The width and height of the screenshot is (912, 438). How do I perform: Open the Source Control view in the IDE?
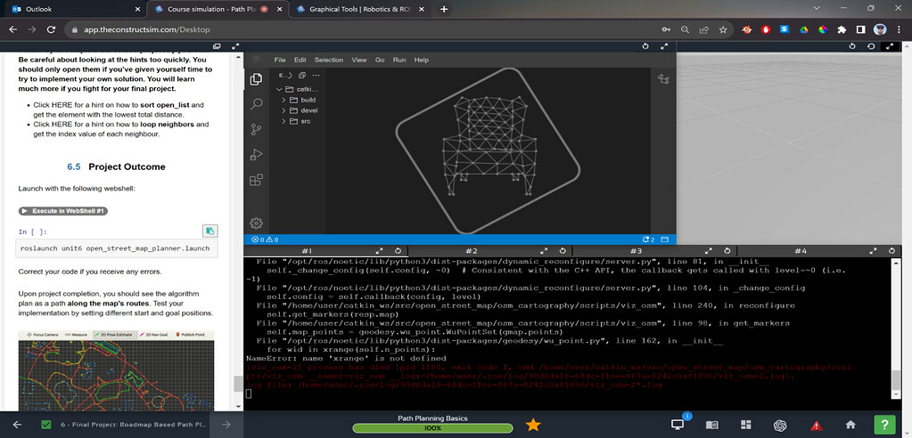pos(256,129)
